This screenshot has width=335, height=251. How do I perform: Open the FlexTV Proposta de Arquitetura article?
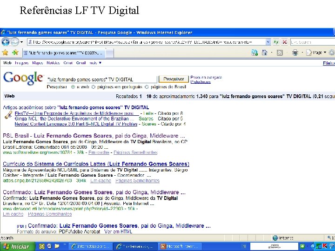click(77, 113)
